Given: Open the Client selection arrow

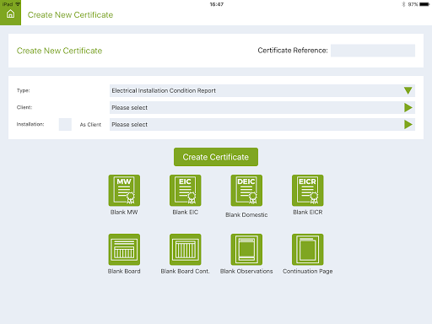Looking at the screenshot, I should (408, 107).
